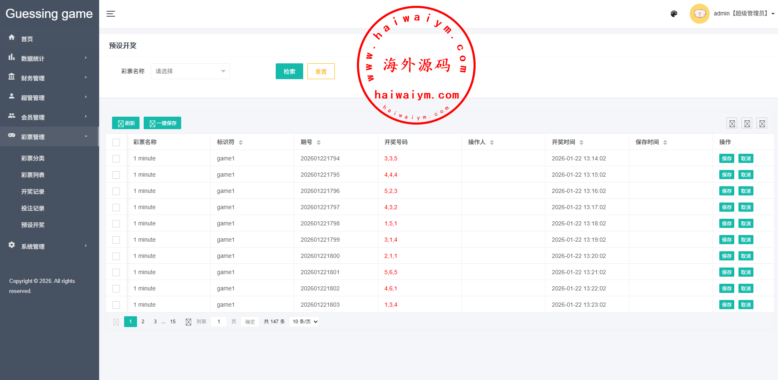Select the checkbox for period 202601221800
This screenshot has height=380, width=778.
coord(116,256)
